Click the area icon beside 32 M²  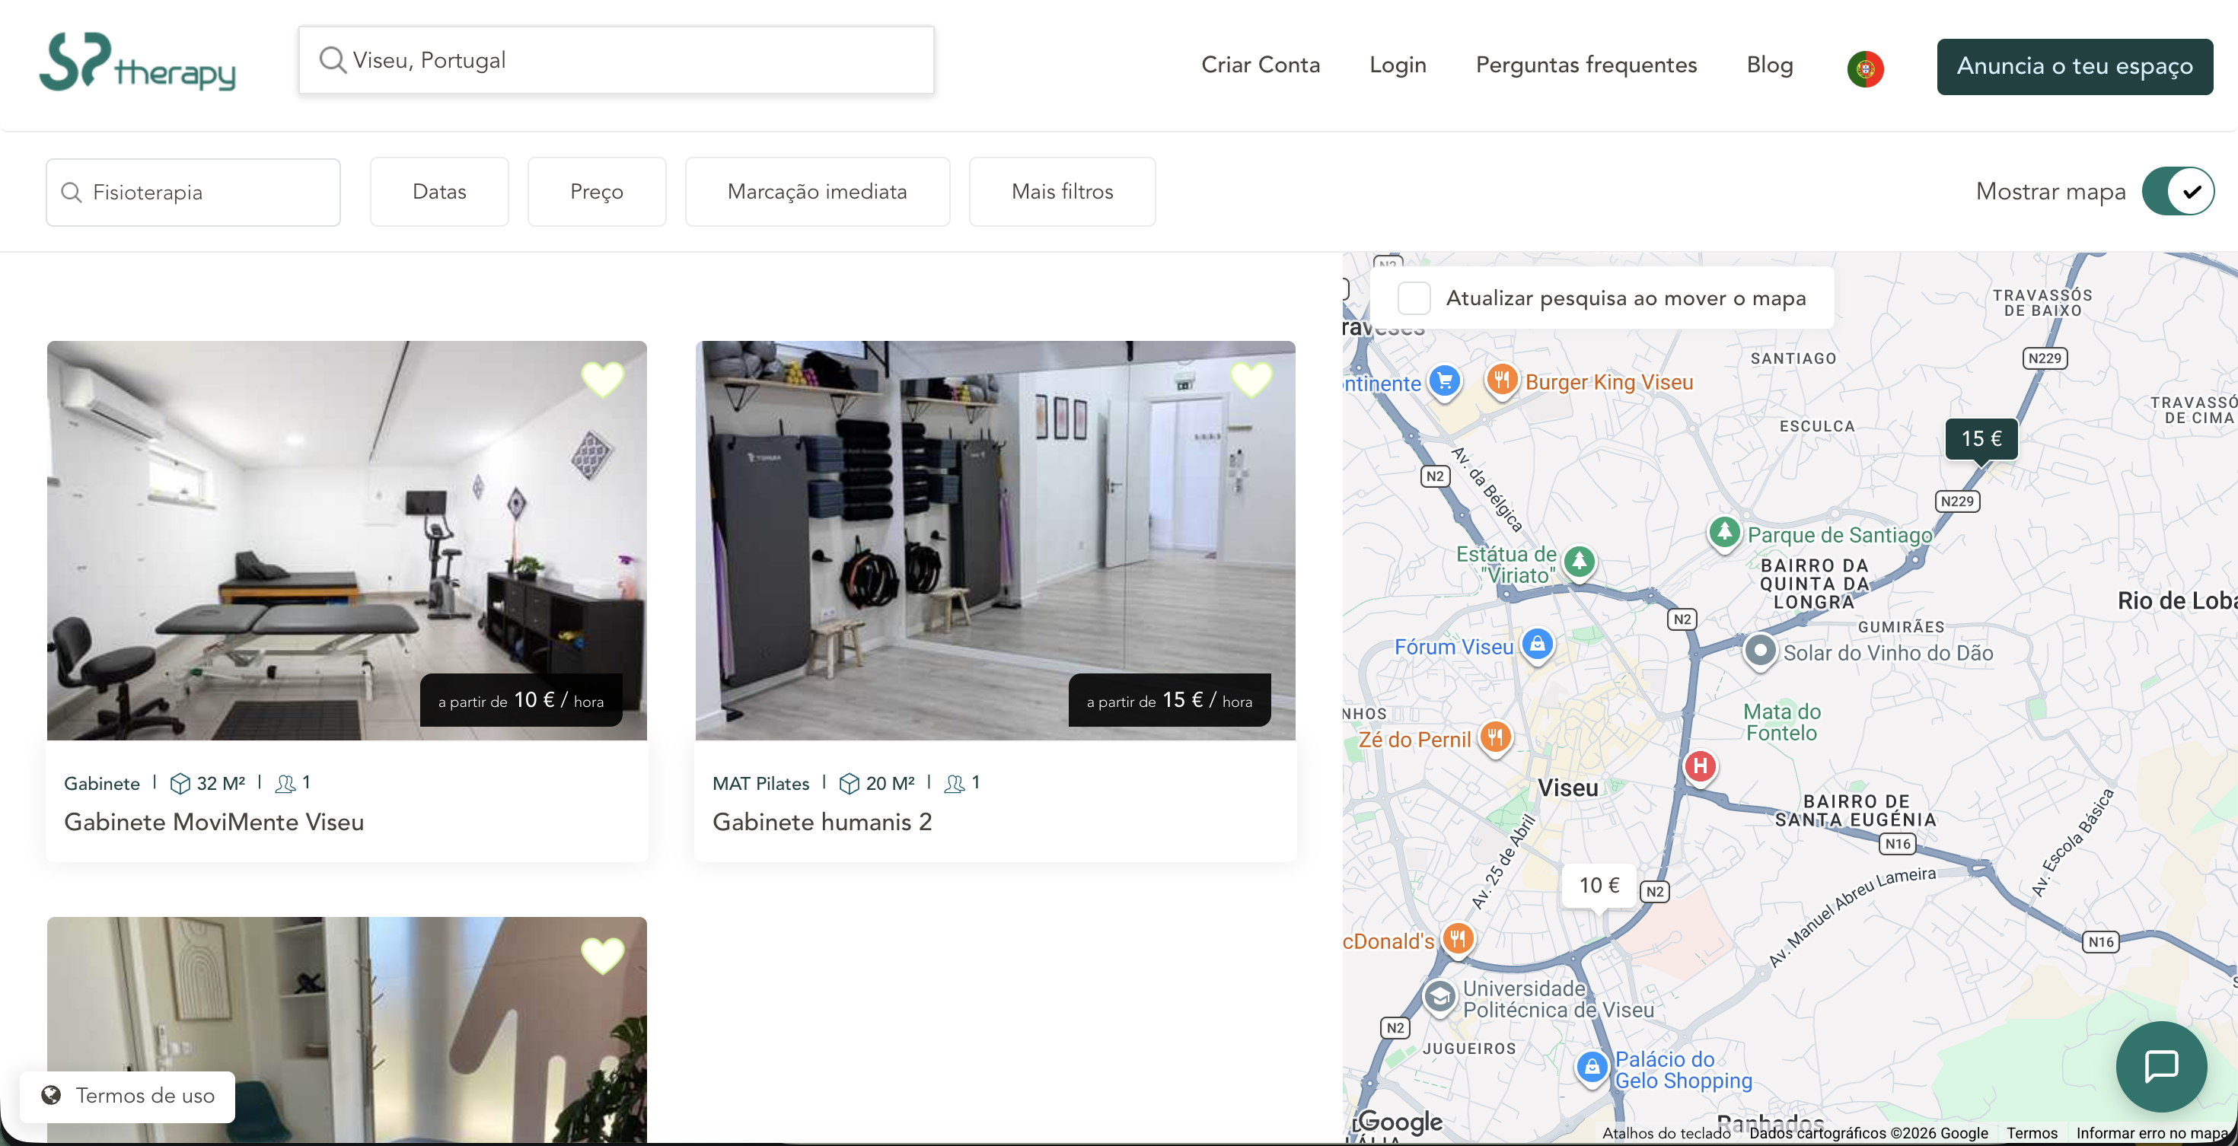180,784
